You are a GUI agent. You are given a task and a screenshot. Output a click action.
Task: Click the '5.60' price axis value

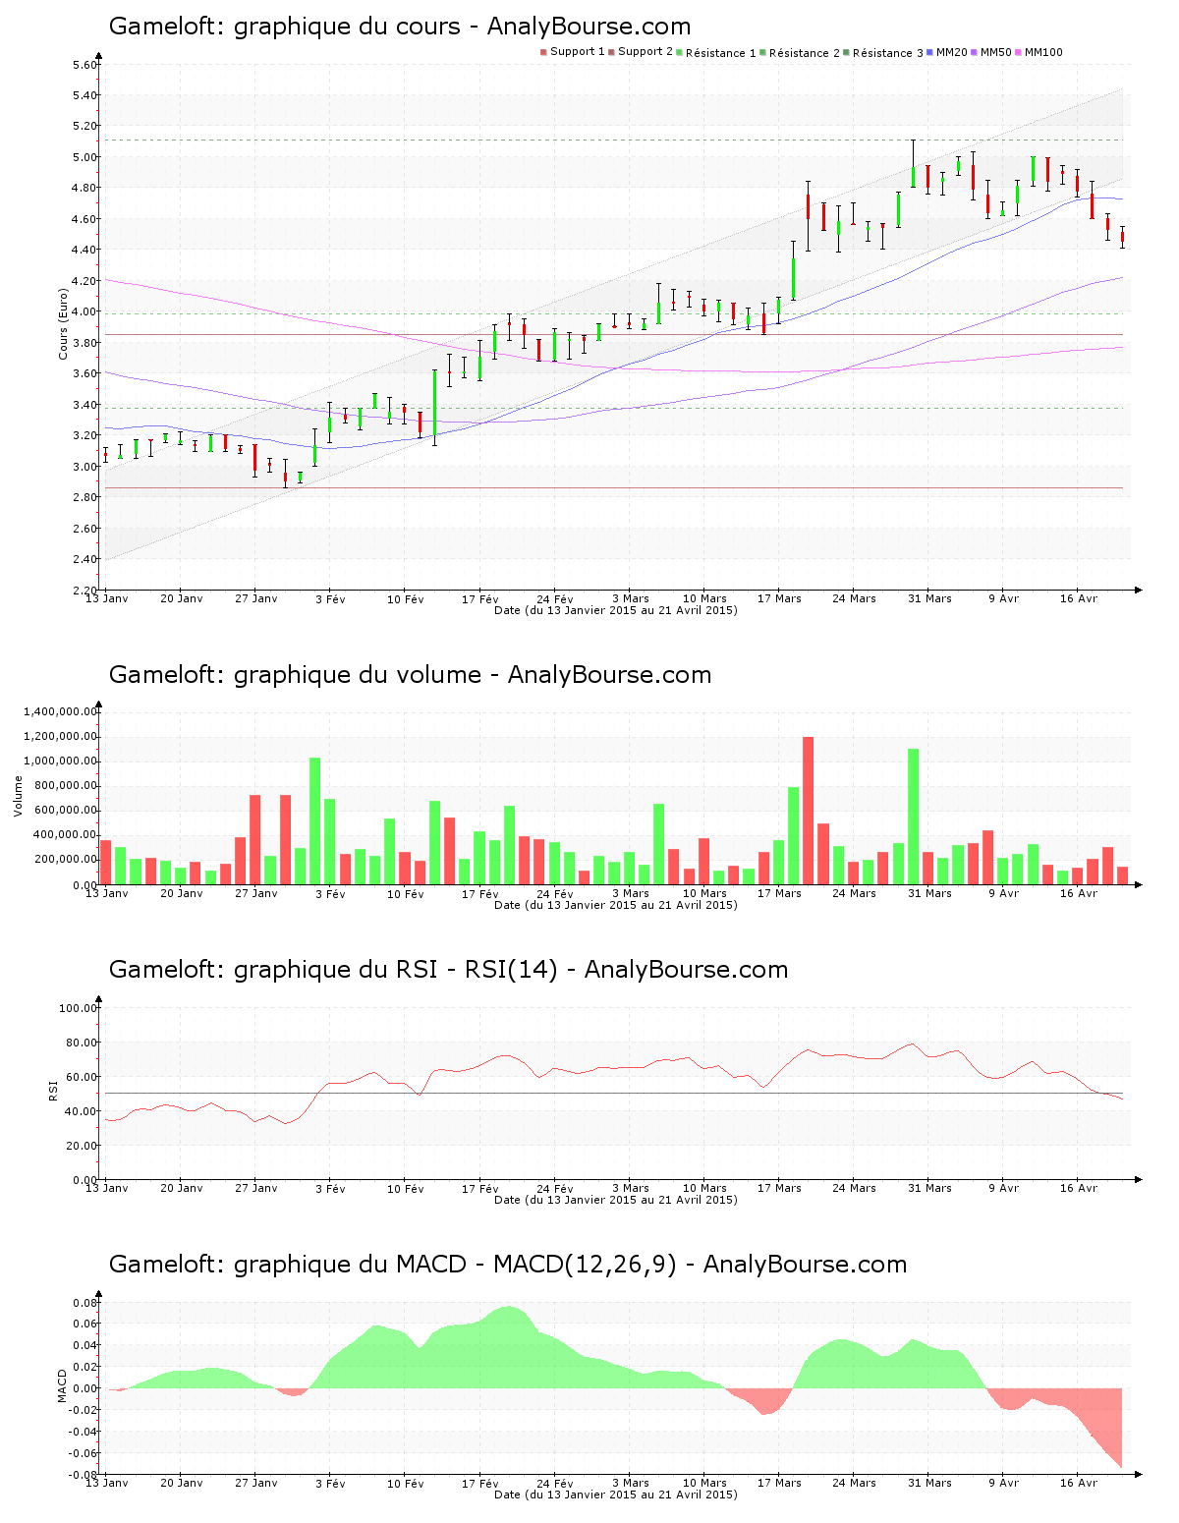tap(84, 65)
